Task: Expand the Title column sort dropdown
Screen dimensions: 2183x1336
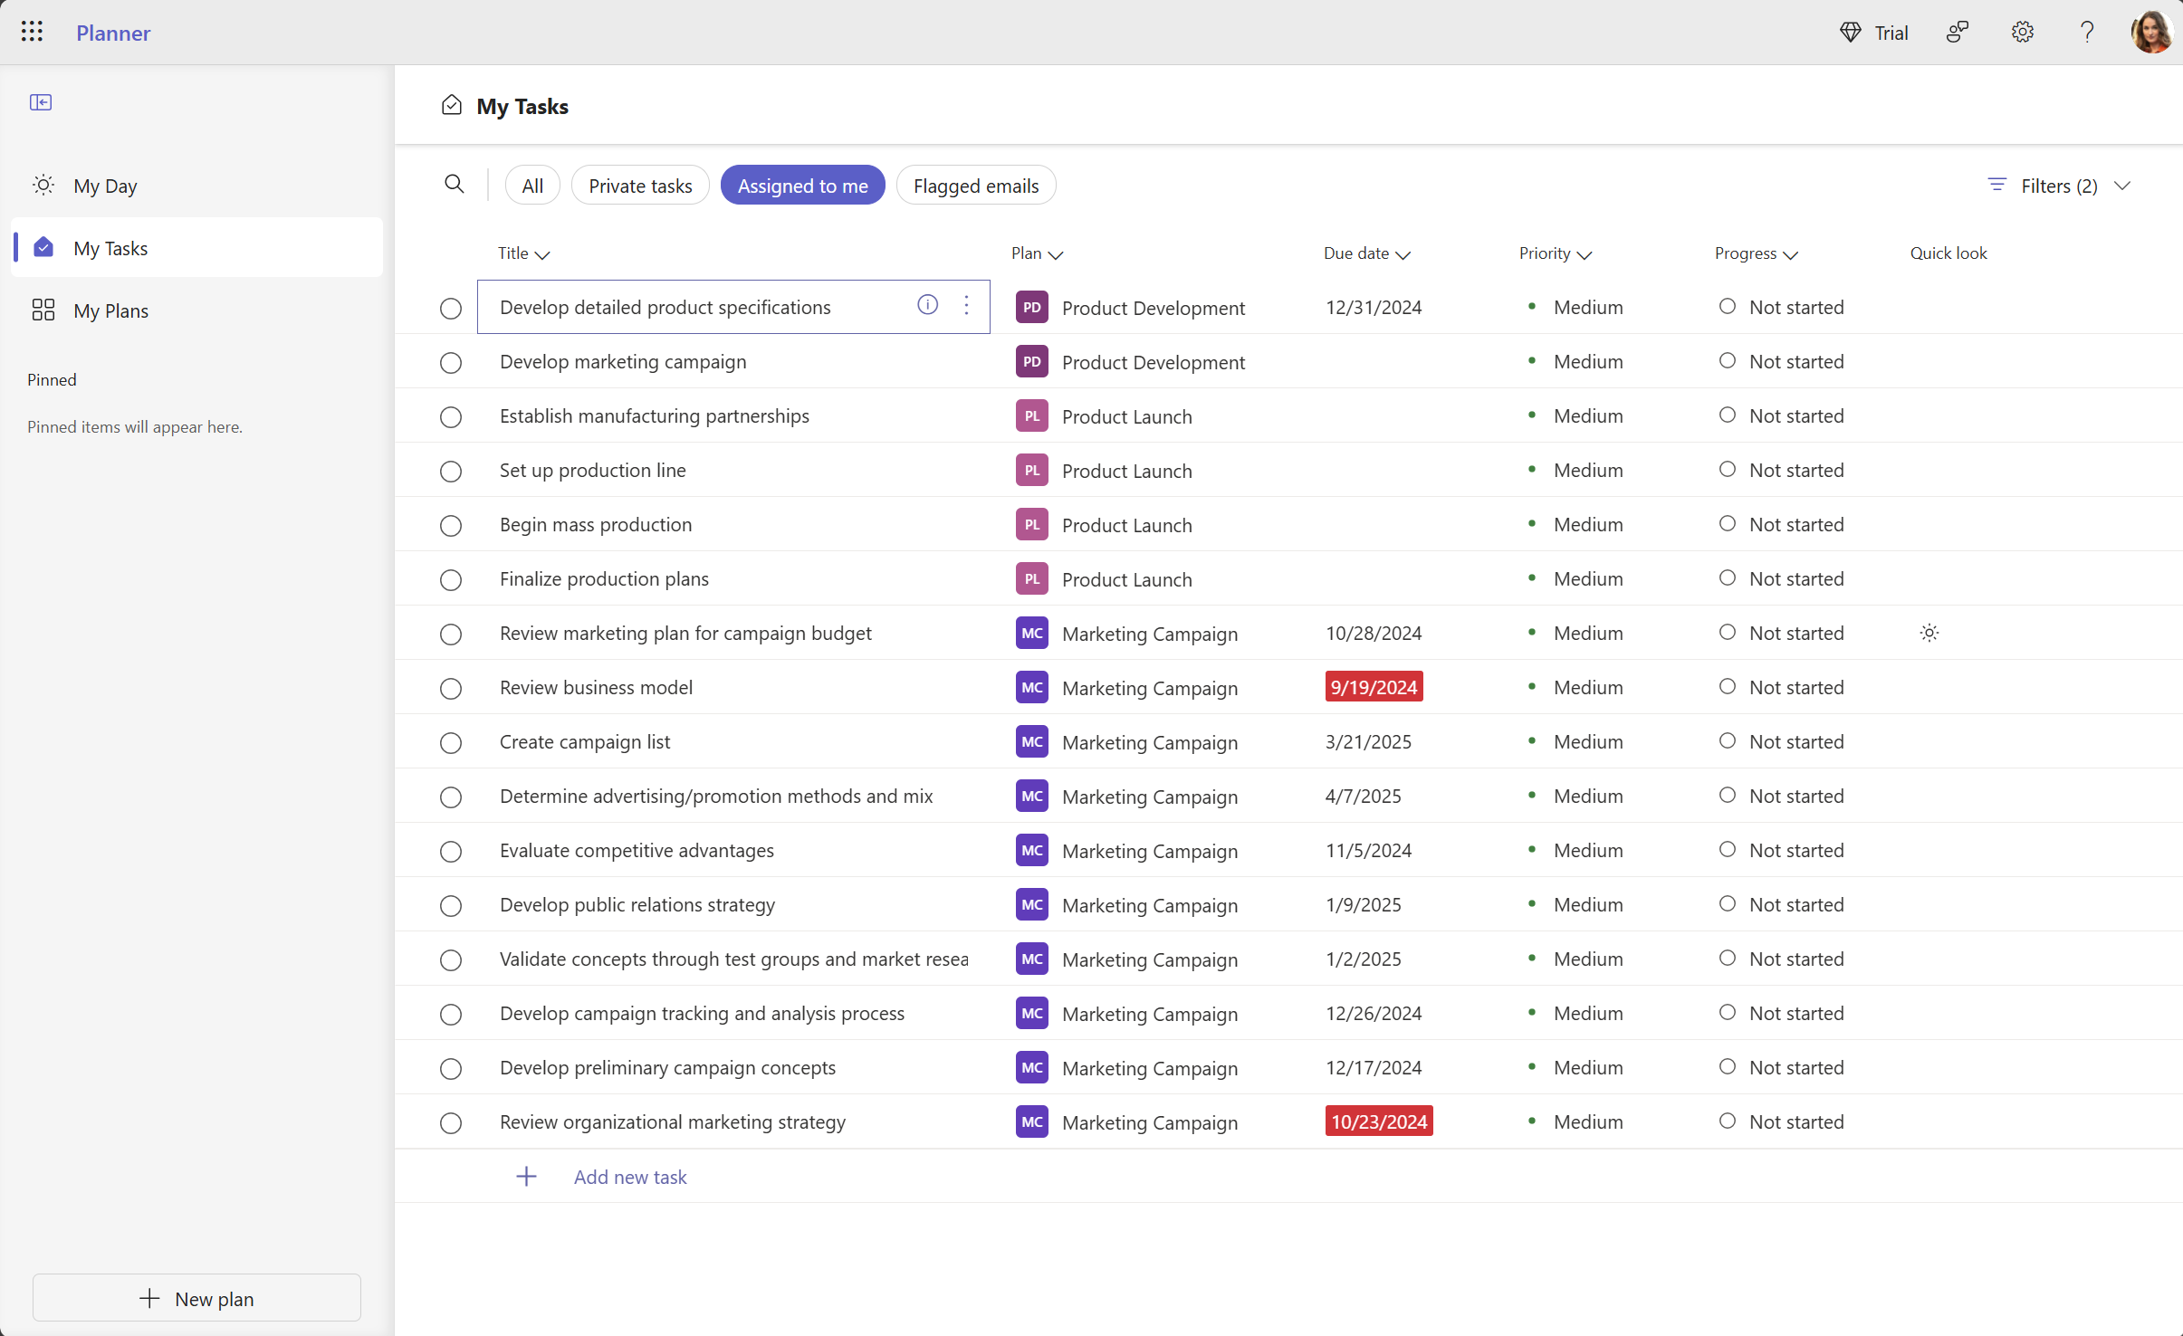Action: tap(542, 254)
